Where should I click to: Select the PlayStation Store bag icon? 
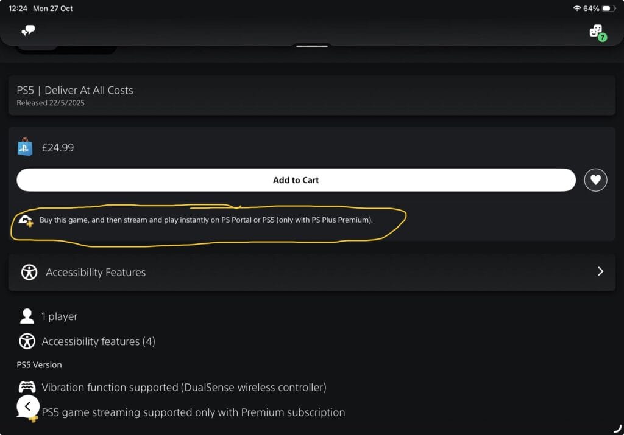25,147
